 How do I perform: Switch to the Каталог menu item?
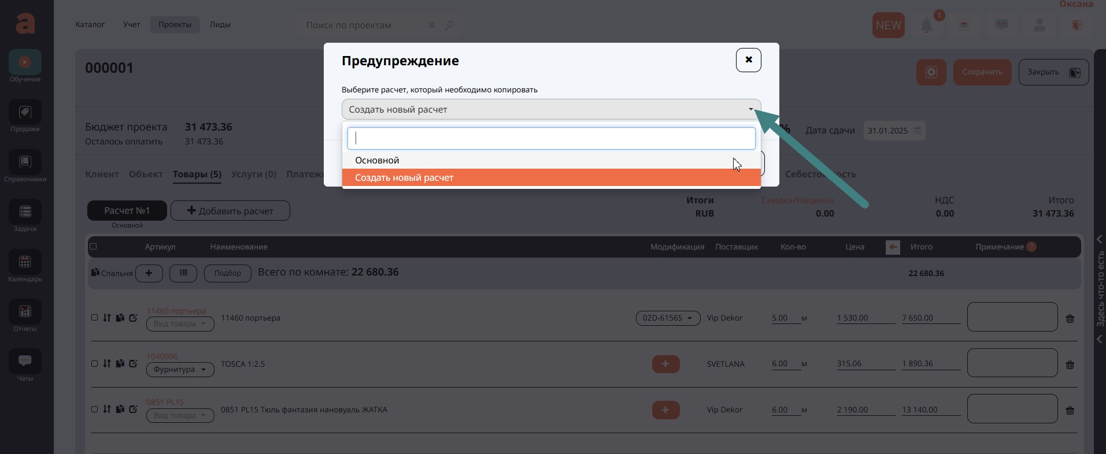tap(90, 25)
